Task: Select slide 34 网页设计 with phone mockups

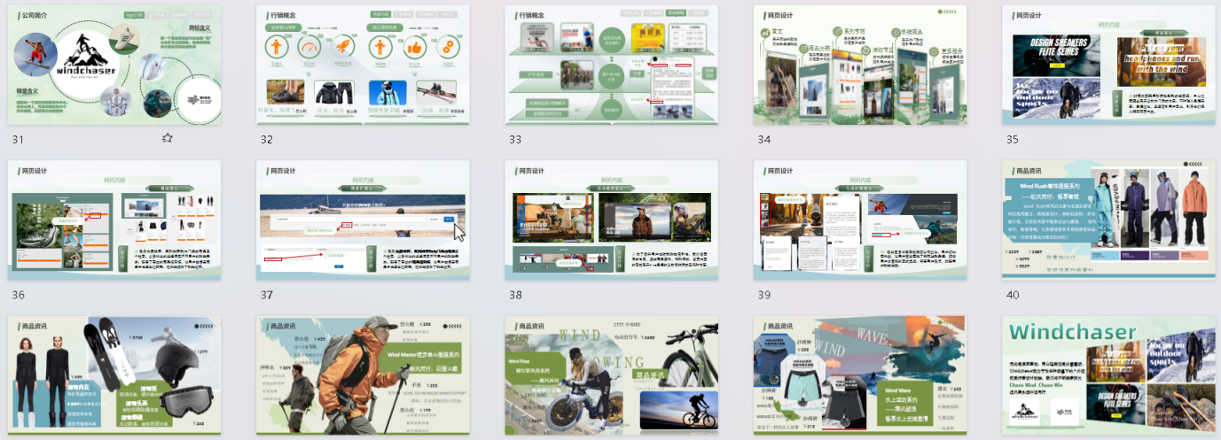Action: 859,66
